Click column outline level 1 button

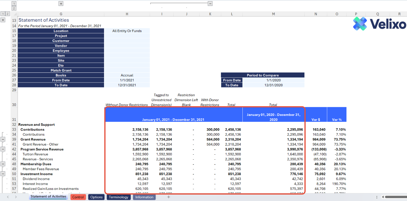(14, 4)
